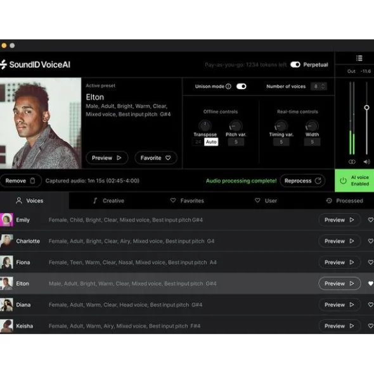Unfavorite the Elton voice heart
This screenshot has height=374, width=374.
pyautogui.click(x=370, y=284)
